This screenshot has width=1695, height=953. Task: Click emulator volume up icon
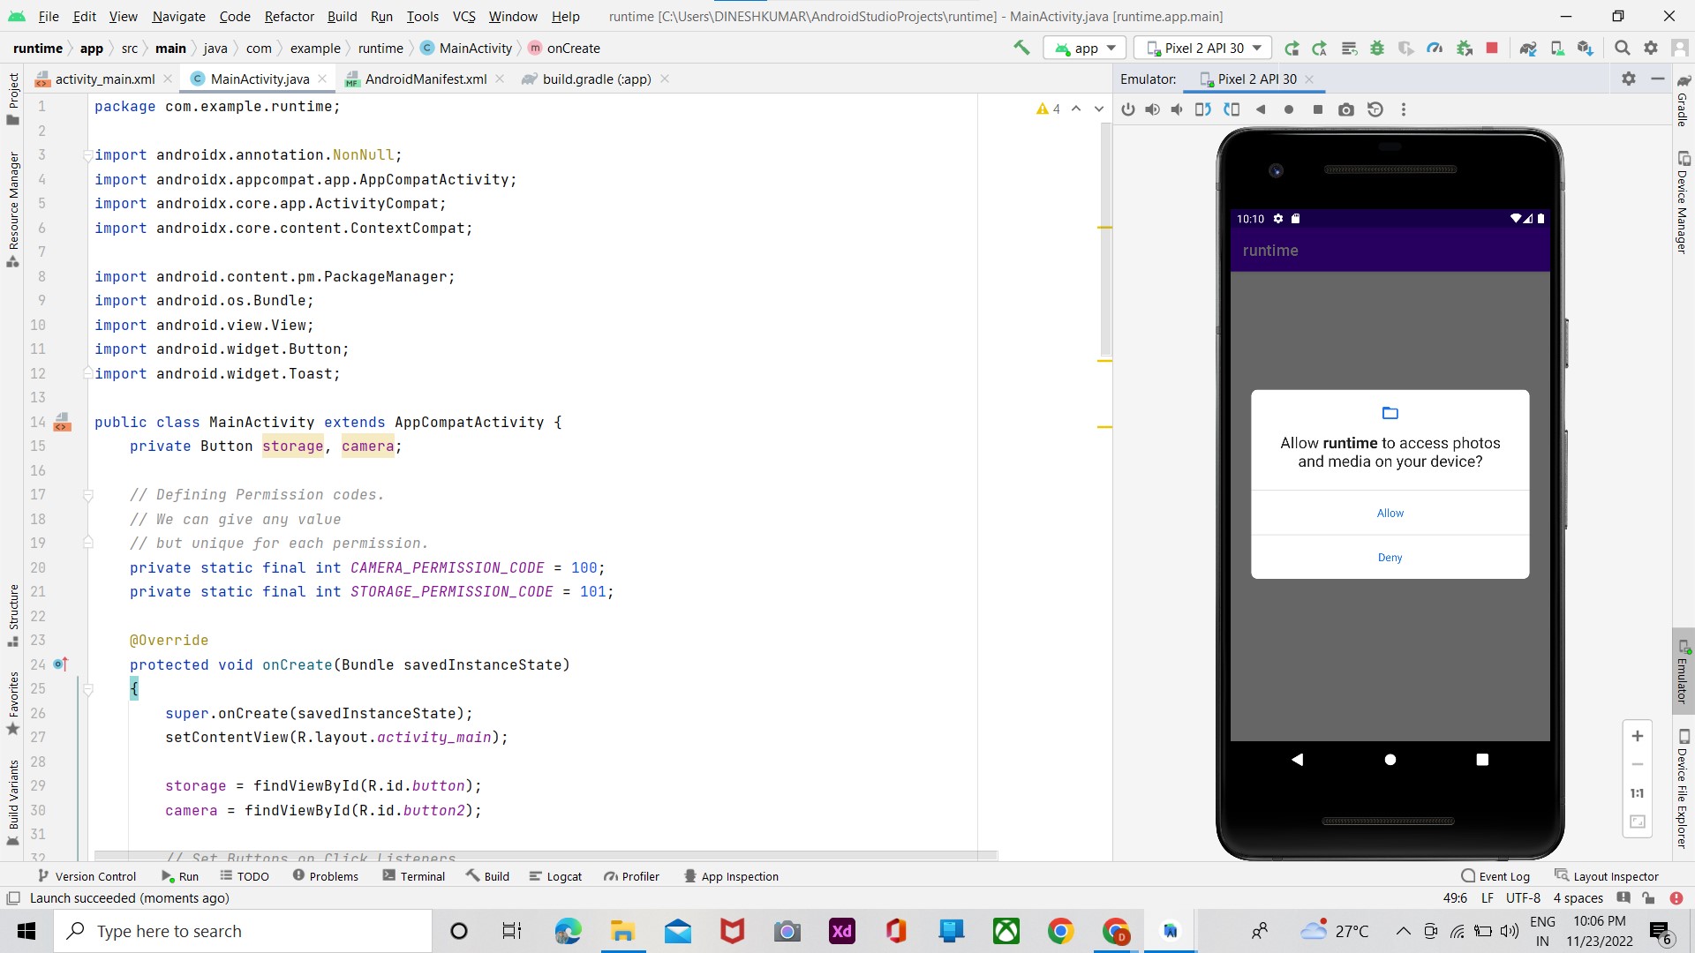click(x=1152, y=109)
